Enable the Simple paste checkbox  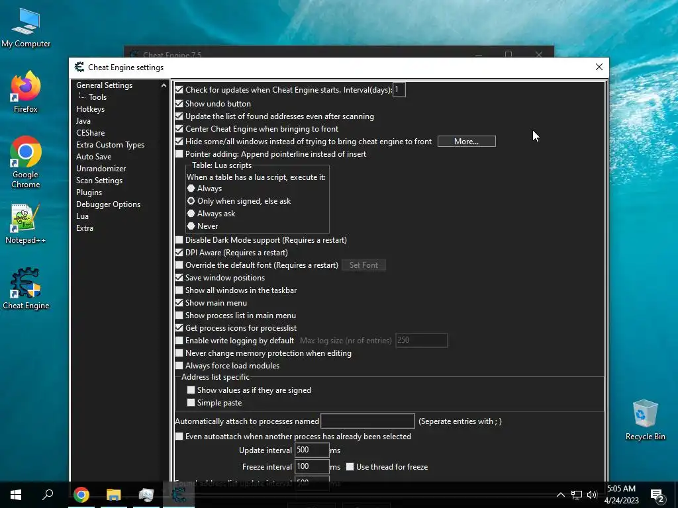point(191,403)
